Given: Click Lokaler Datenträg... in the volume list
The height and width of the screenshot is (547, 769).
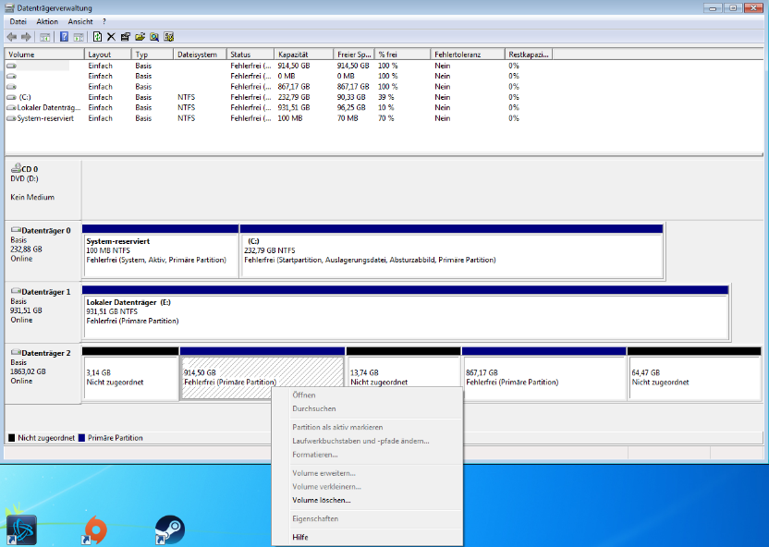Looking at the screenshot, I should (49, 107).
